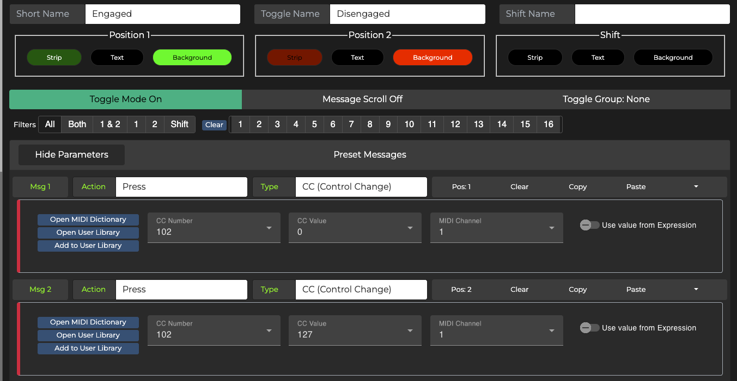
Task: Select message number 12 filter
Action: (x=455, y=124)
